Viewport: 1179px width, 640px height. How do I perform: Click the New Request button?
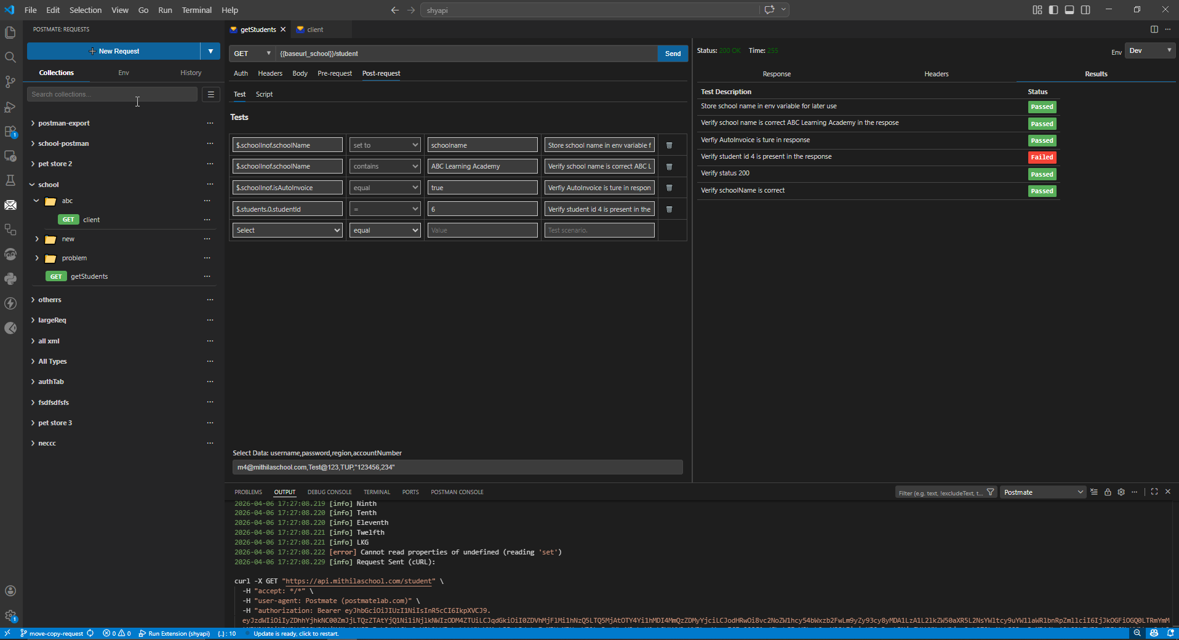pos(114,51)
